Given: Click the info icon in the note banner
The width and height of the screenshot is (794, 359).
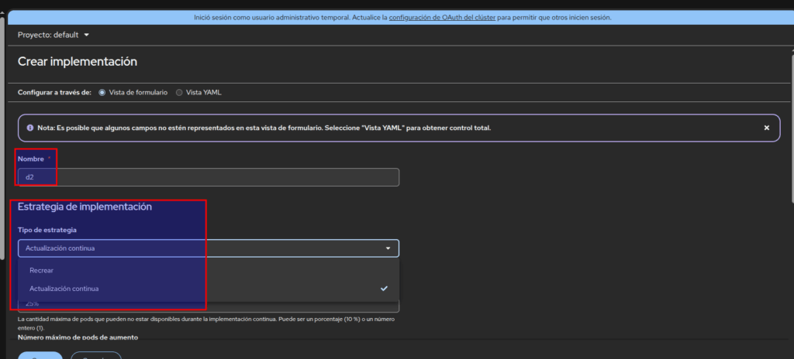Looking at the screenshot, I should pos(29,128).
